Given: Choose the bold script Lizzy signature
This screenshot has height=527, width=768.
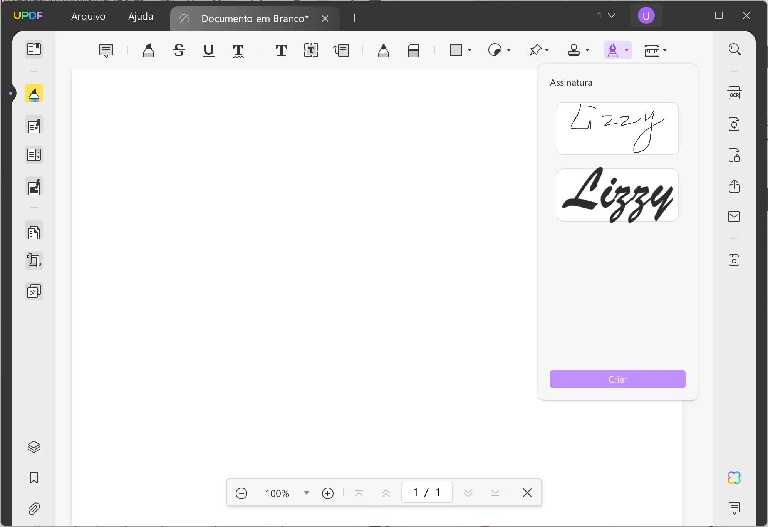Looking at the screenshot, I should (x=617, y=195).
